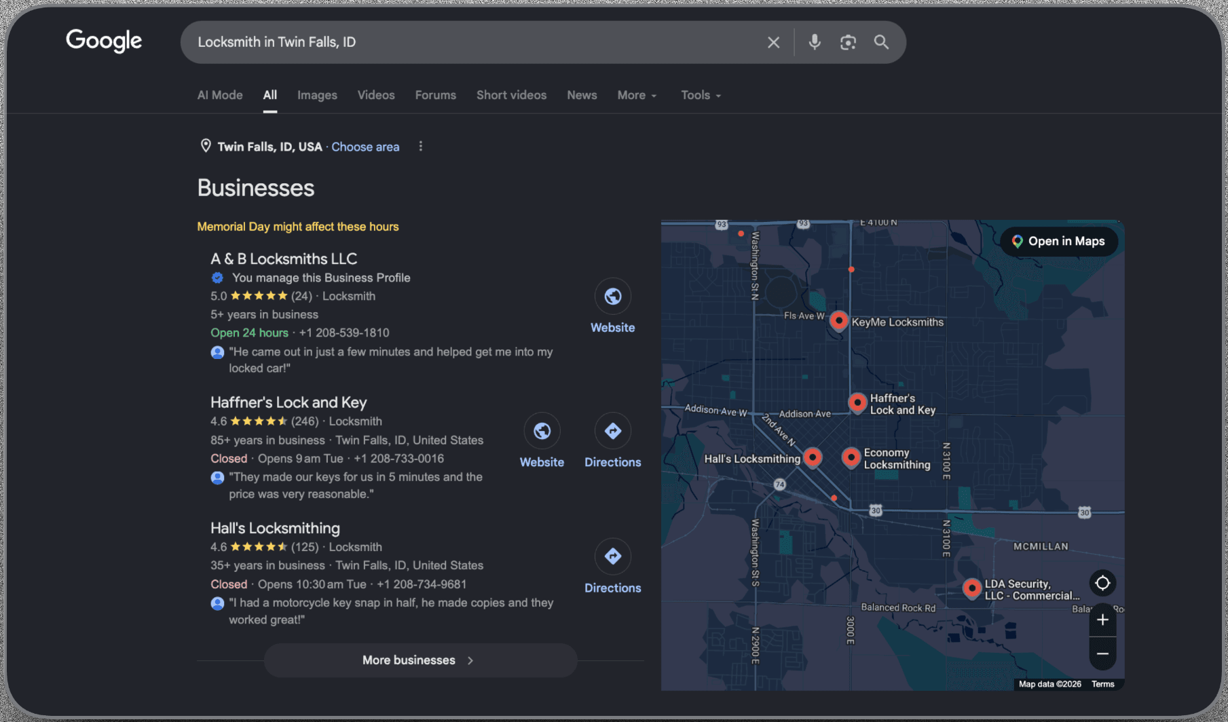Click the "Open 24 hours" status text

click(249, 333)
